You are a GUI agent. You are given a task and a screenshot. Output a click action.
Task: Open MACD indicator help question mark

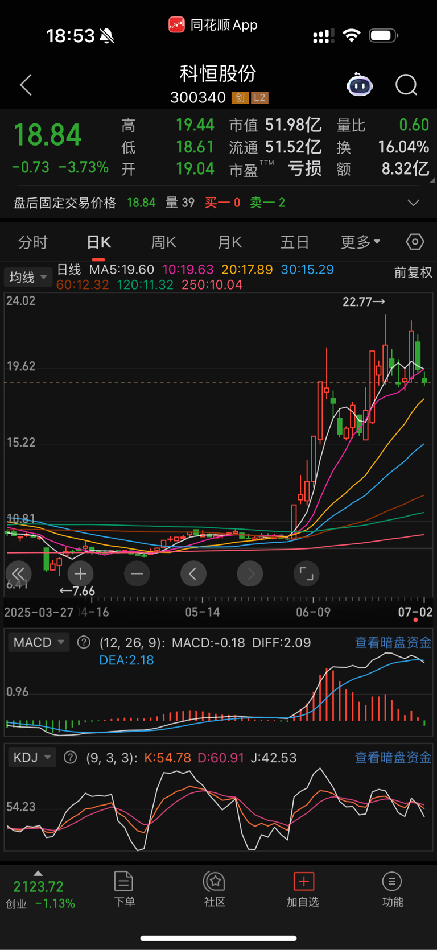pos(84,642)
